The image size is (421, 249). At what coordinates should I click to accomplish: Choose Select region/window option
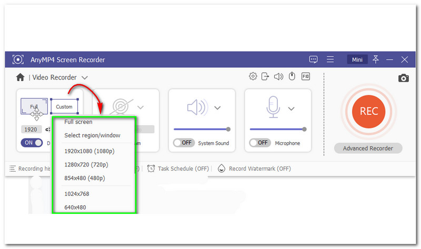[x=92, y=135]
